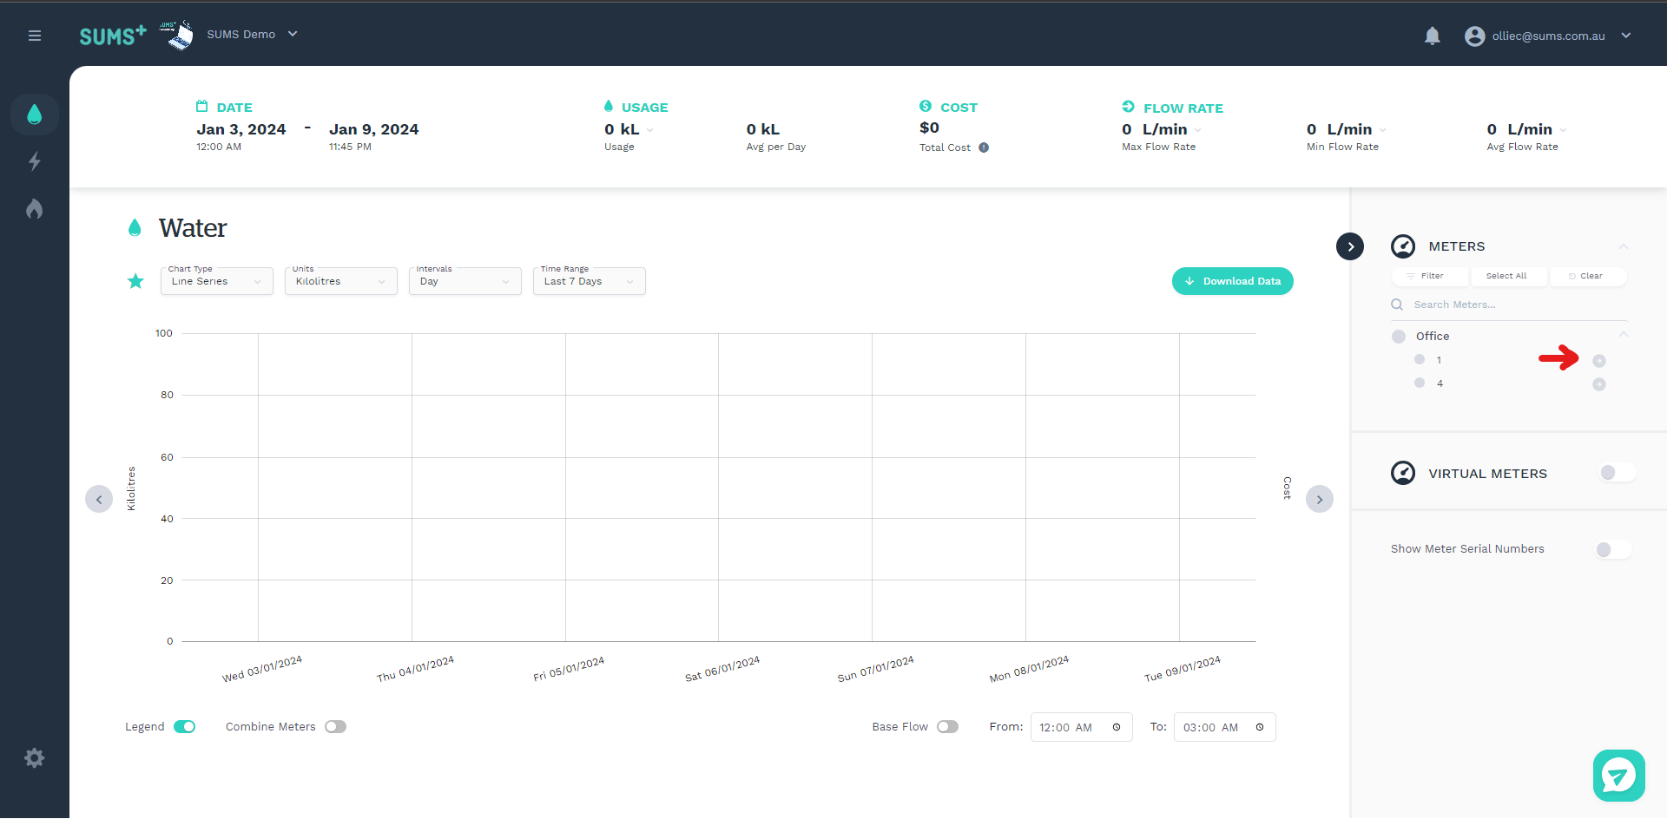Click the Select All meters button
Image resolution: width=1667 pixels, height=819 pixels.
point(1506,276)
